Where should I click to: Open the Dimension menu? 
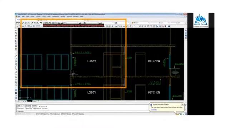click(56, 17)
